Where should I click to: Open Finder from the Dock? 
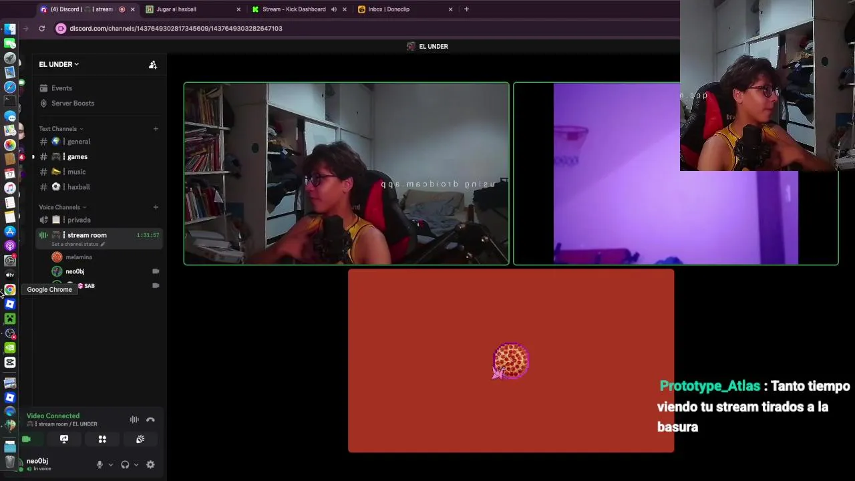pos(10,29)
